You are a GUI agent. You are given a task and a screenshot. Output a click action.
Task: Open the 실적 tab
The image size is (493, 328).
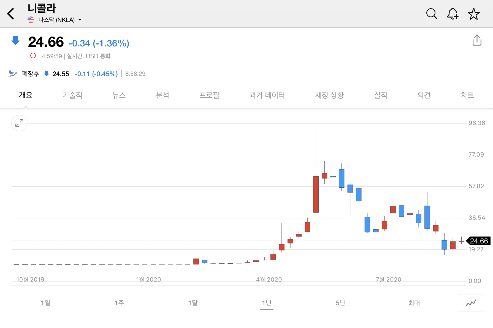[x=381, y=95]
